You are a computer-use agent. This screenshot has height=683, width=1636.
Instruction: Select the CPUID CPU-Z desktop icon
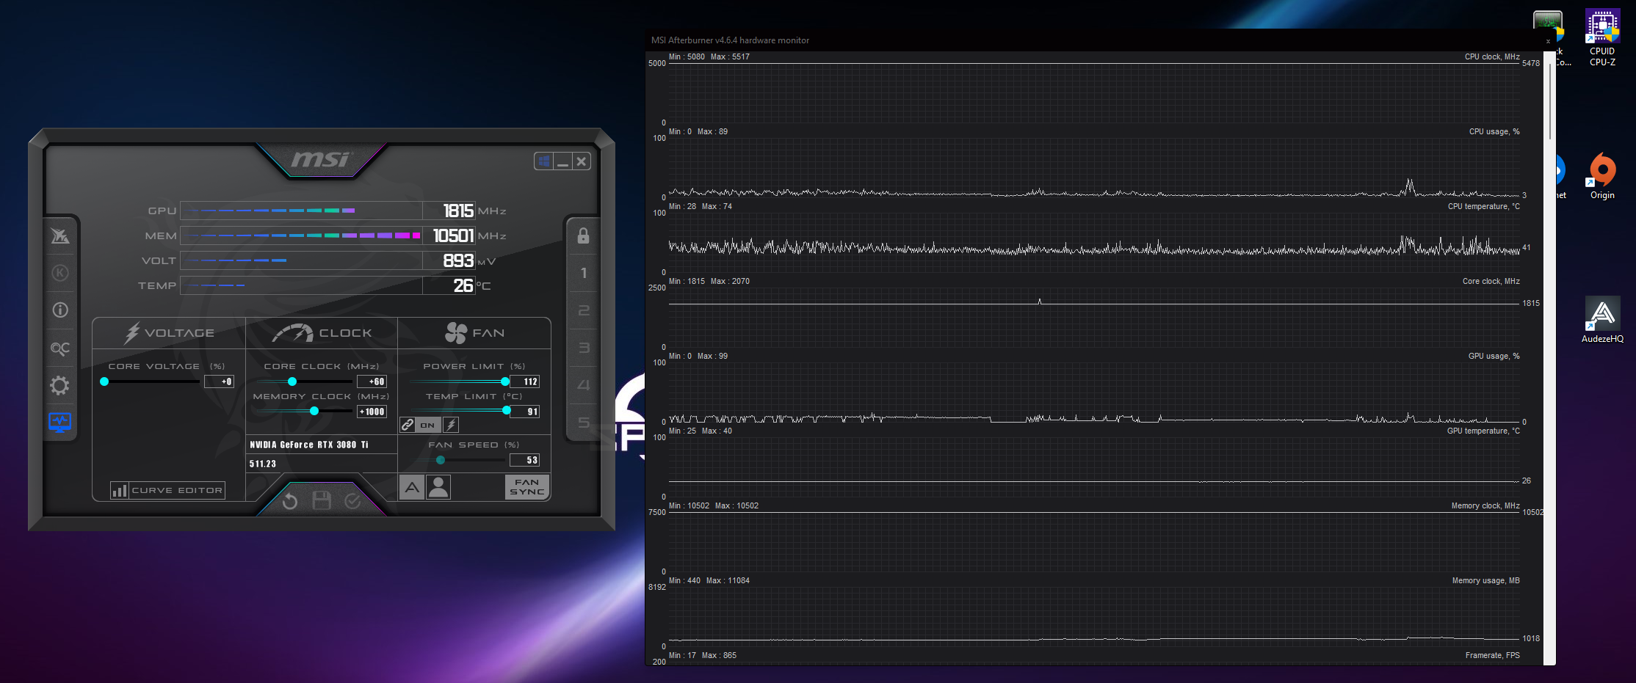[x=1602, y=37]
